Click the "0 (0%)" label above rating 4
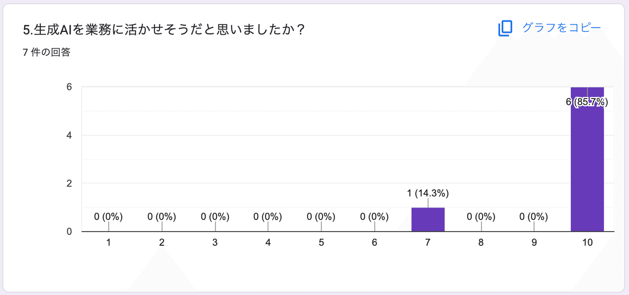 tap(268, 216)
